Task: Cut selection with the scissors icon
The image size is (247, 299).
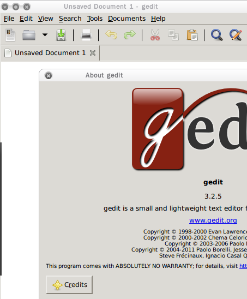Action: click(155, 35)
